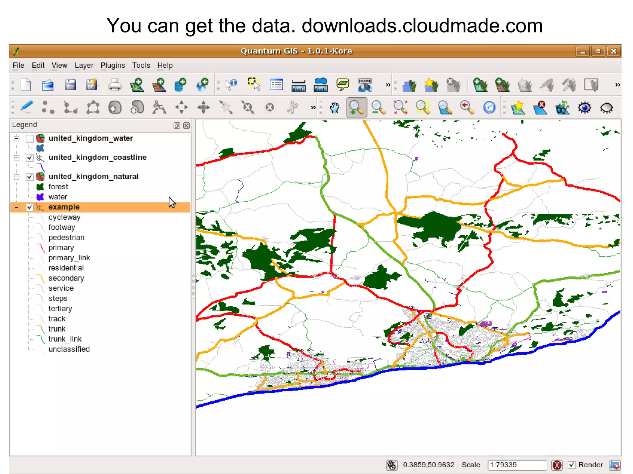Select the Move Feature tool
This screenshot has width=633, height=474.
[181, 107]
